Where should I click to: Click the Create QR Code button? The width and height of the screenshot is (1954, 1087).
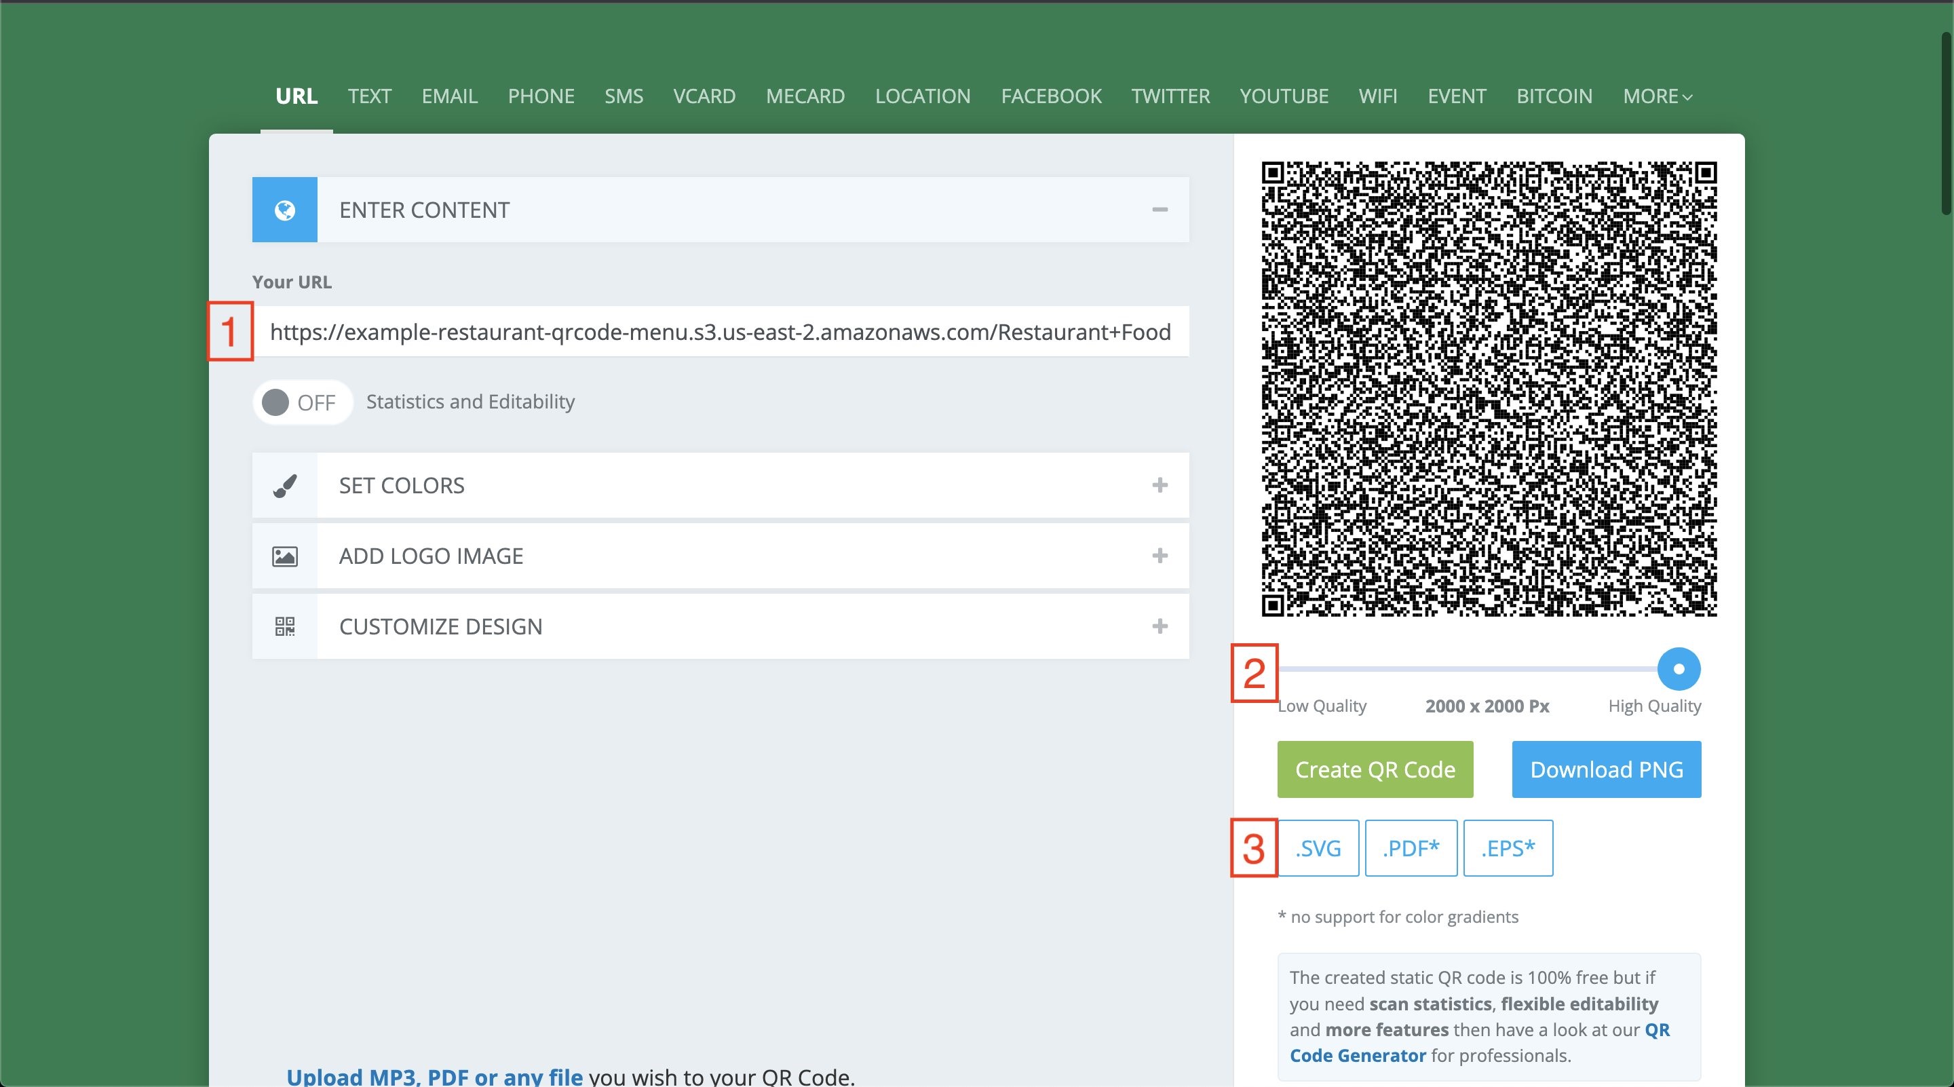pos(1376,769)
